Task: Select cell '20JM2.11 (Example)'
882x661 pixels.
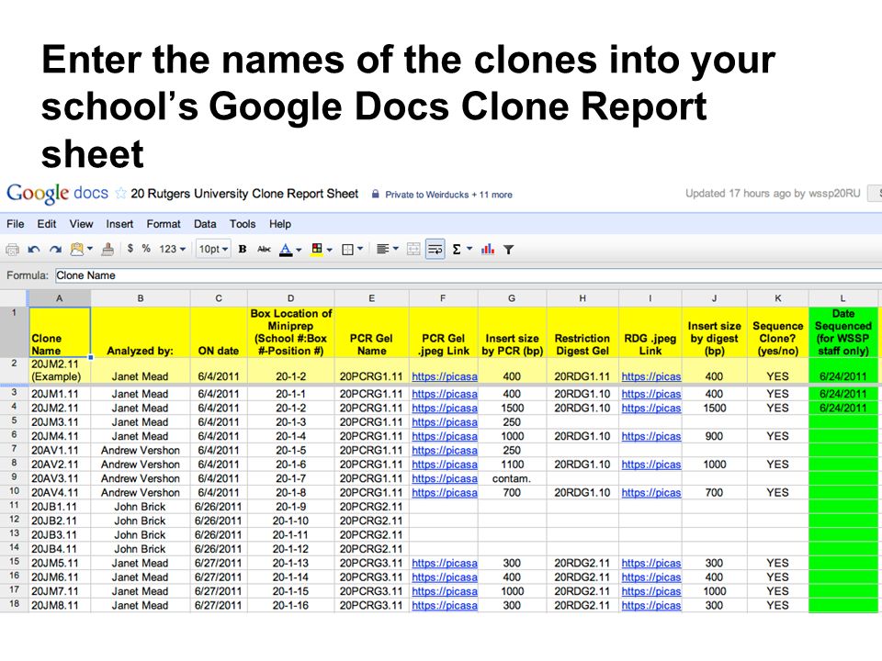Action: click(x=59, y=370)
